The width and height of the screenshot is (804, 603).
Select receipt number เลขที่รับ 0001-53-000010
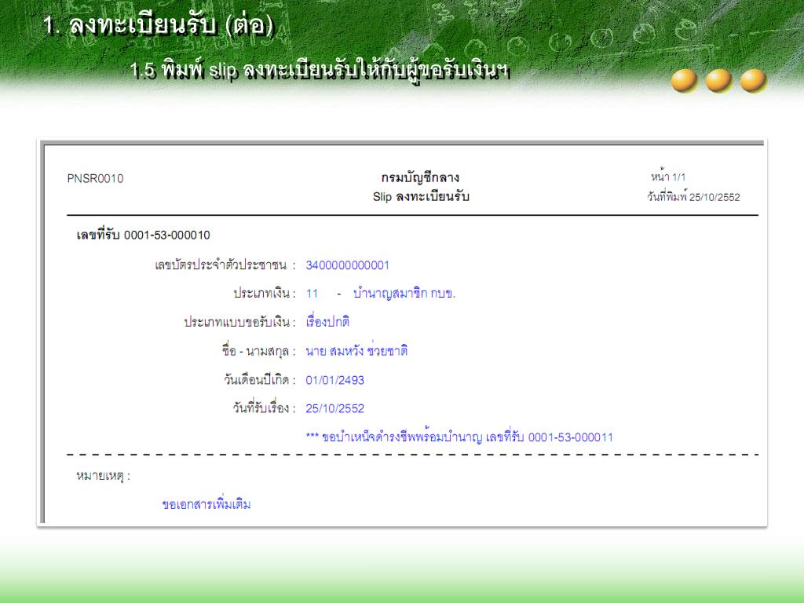pyautogui.click(x=144, y=236)
